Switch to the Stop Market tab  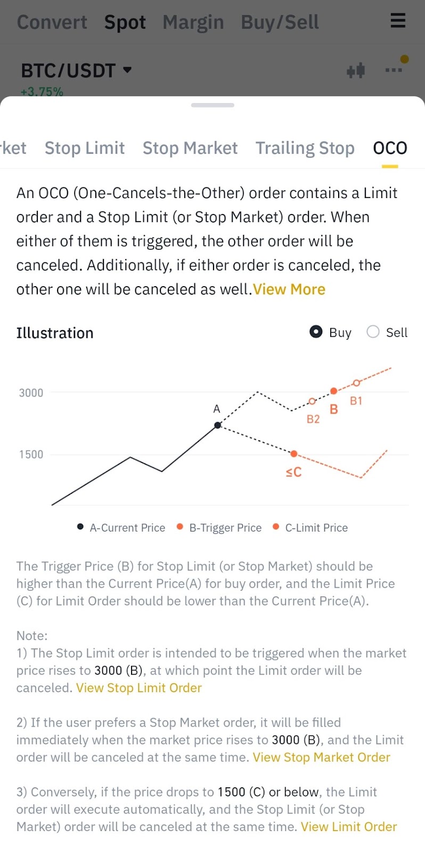click(190, 148)
